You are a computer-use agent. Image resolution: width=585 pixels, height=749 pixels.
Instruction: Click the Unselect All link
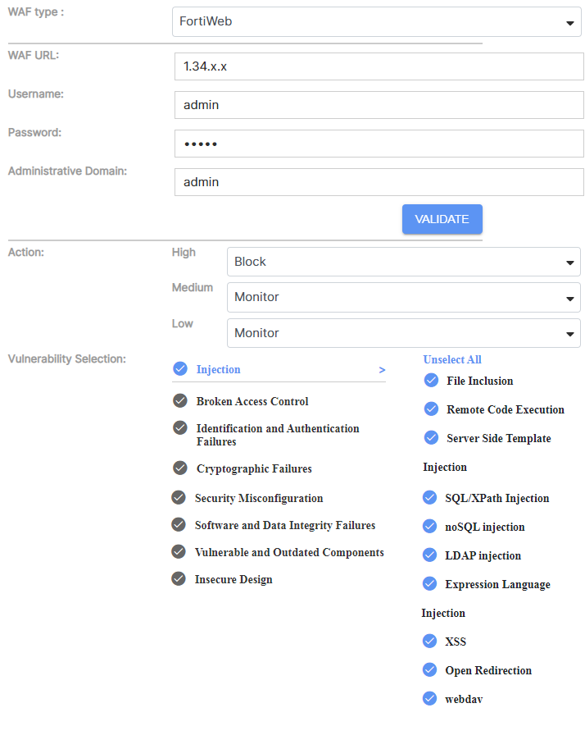pos(451,359)
